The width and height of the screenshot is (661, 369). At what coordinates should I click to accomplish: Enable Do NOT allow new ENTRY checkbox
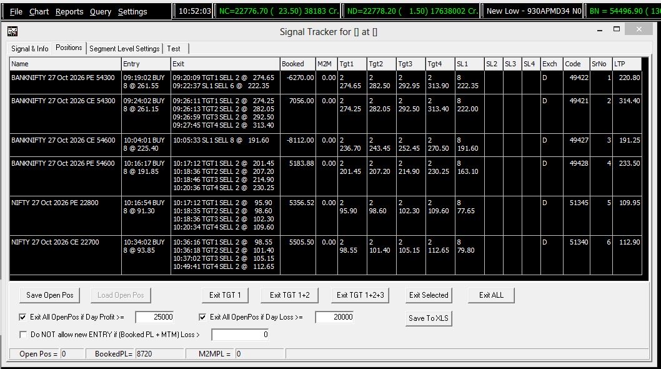point(22,335)
